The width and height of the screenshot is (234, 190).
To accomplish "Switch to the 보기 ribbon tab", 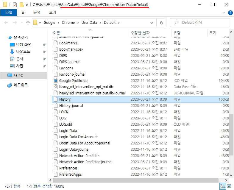I will click(52, 13).
